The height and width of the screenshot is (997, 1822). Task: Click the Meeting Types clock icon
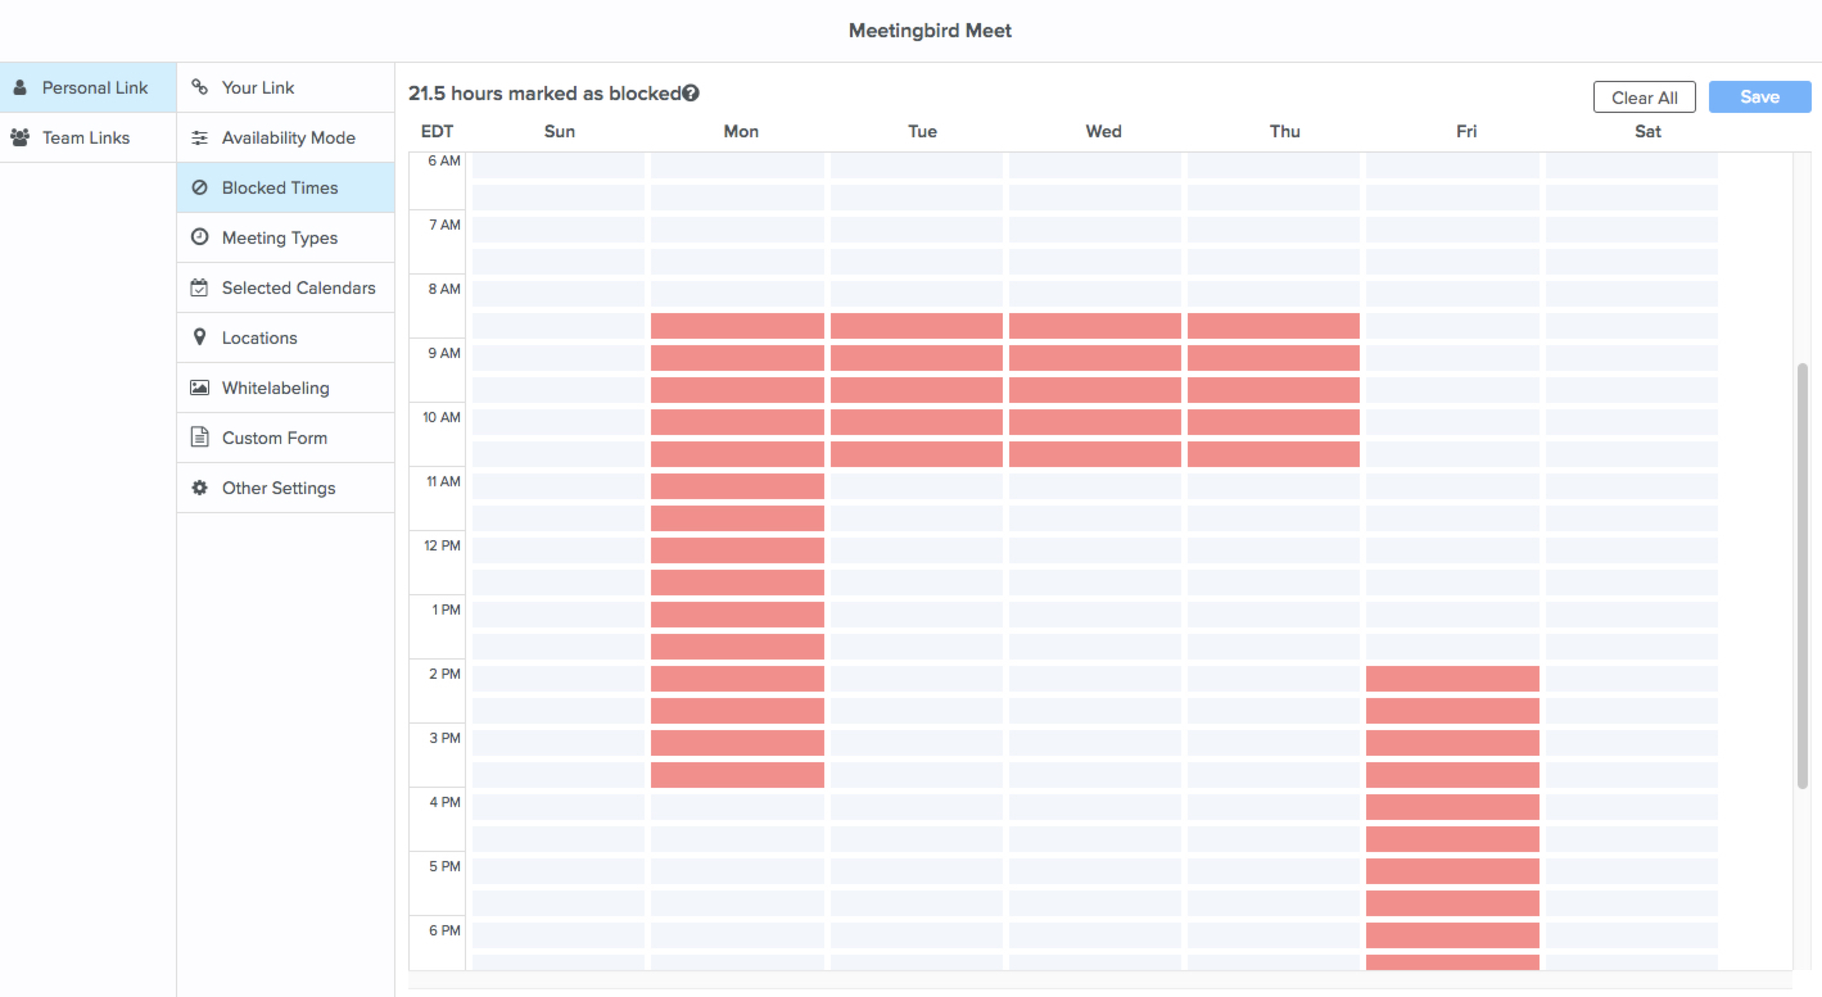click(x=199, y=237)
